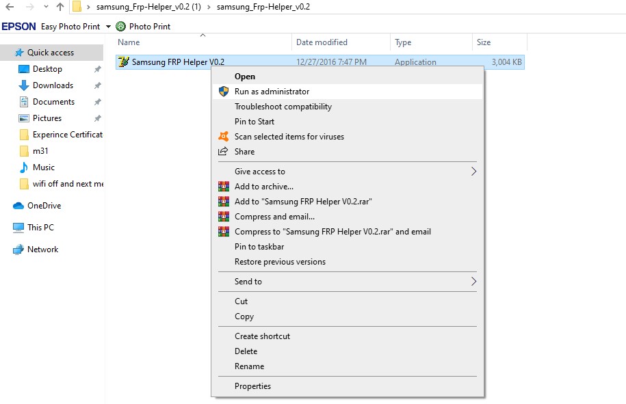Click the shield icon beside Run as administrator
626x404 pixels.
(x=224, y=92)
